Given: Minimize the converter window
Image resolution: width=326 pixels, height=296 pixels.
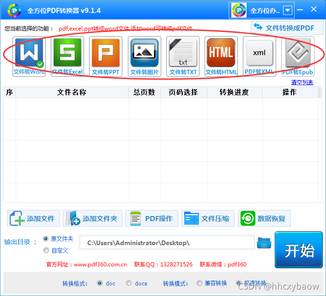Looking at the screenshot, I should [300, 10].
